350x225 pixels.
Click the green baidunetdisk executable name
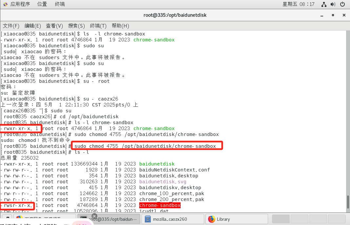pyautogui.click(x=157, y=164)
